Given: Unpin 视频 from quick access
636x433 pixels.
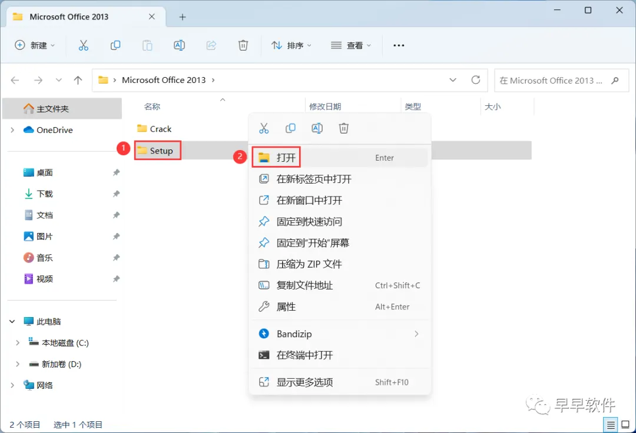Looking at the screenshot, I should [116, 279].
